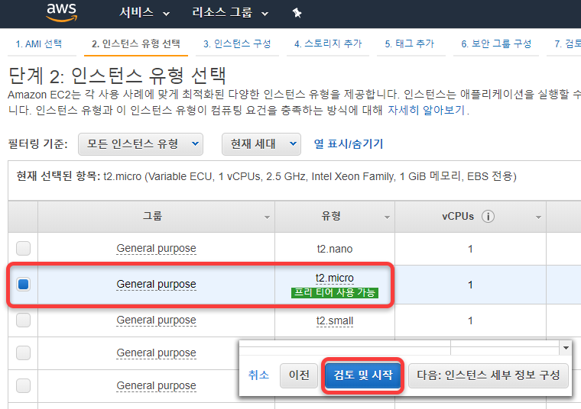The height and width of the screenshot is (409, 581).
Task: Sort by the vCPUs column arrow
Action: (x=538, y=217)
